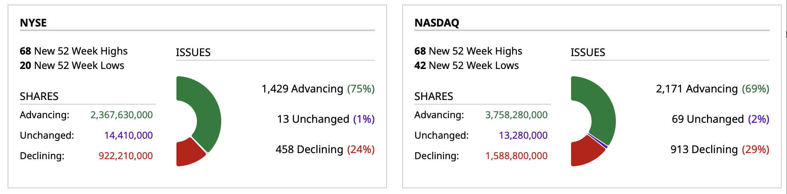This screenshot has width=787, height=194.
Task: Click the red declining segment of NYSE donut chart
Action: [x=189, y=153]
